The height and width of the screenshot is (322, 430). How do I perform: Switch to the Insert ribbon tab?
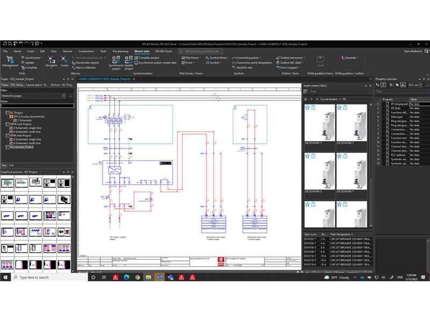click(x=31, y=51)
